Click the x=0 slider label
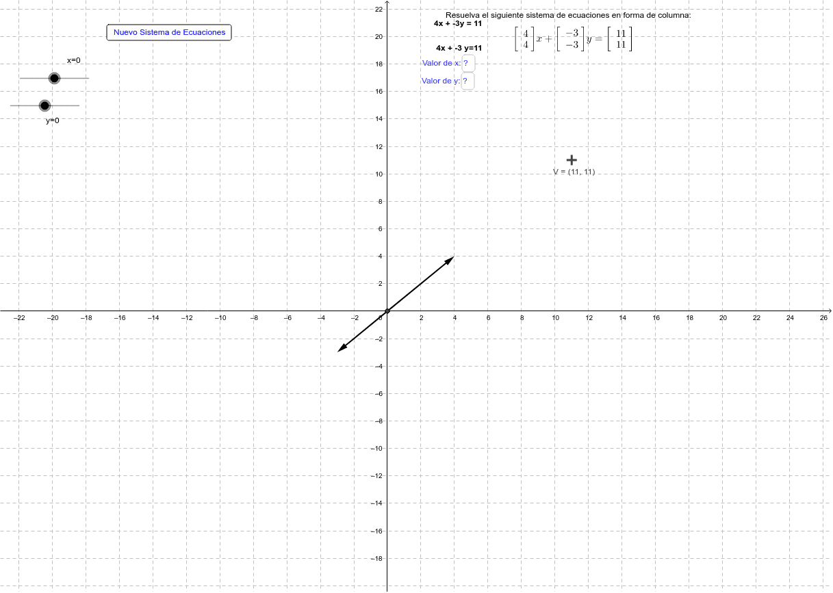Image resolution: width=833 pixels, height=593 pixels. point(73,60)
